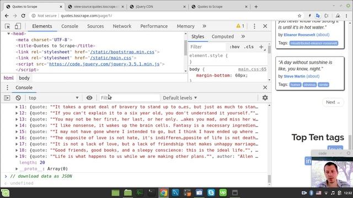Close the Console drawer

pyautogui.click(x=265, y=87)
